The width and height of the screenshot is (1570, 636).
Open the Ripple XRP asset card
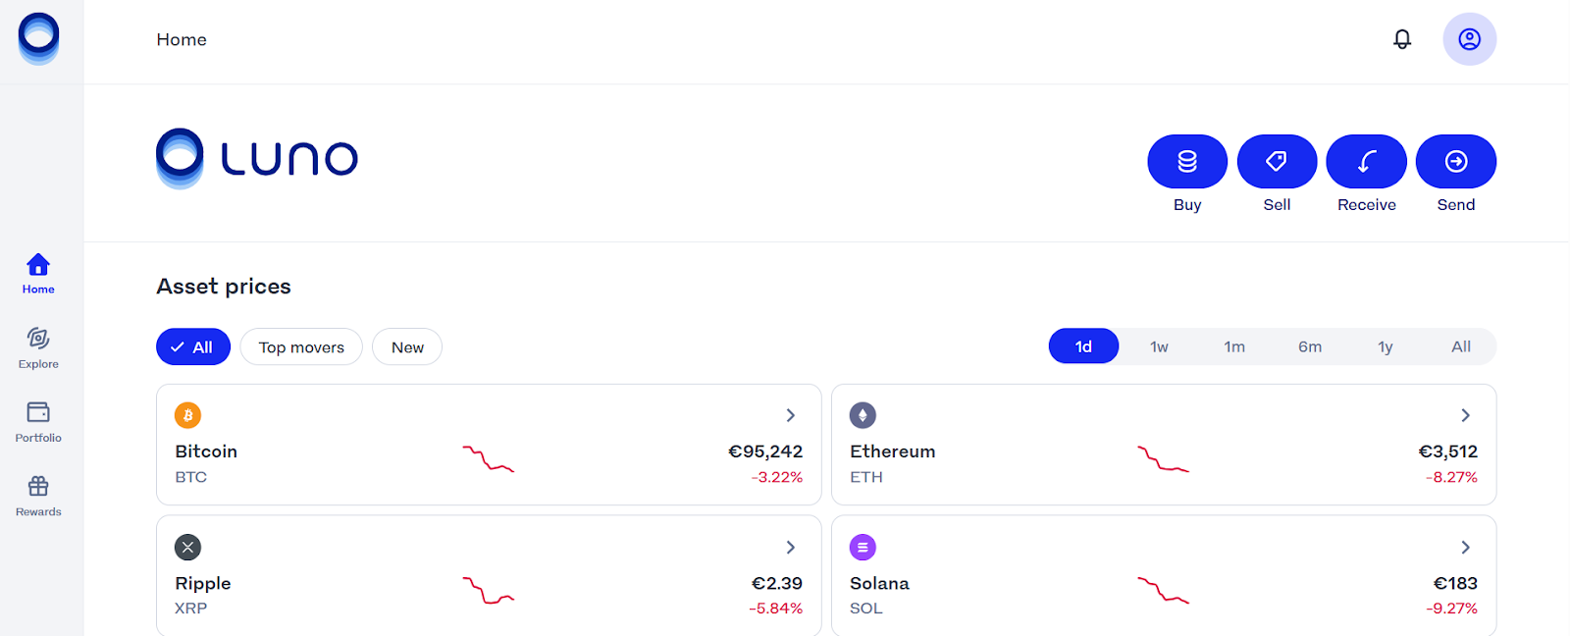489,575
